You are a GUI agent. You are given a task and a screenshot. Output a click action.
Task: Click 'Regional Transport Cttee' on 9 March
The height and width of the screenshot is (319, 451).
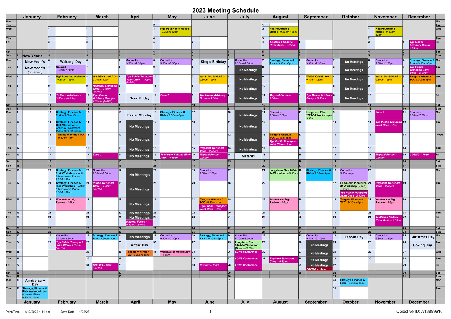click(x=105, y=88)
